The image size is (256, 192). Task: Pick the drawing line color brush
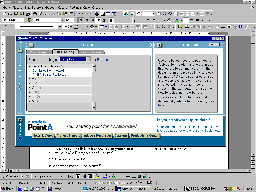105,176
